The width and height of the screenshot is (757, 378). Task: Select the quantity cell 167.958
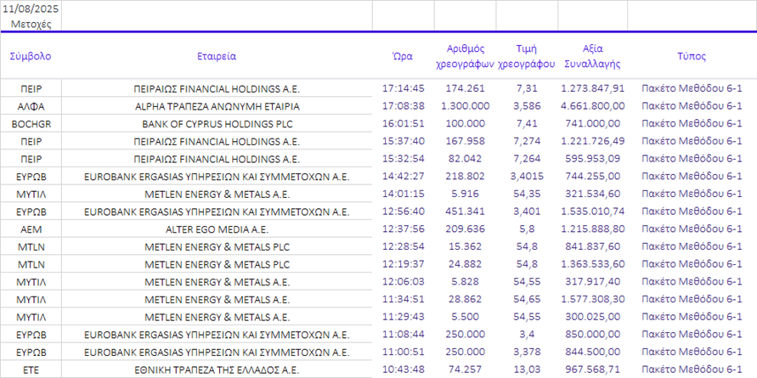point(465,141)
